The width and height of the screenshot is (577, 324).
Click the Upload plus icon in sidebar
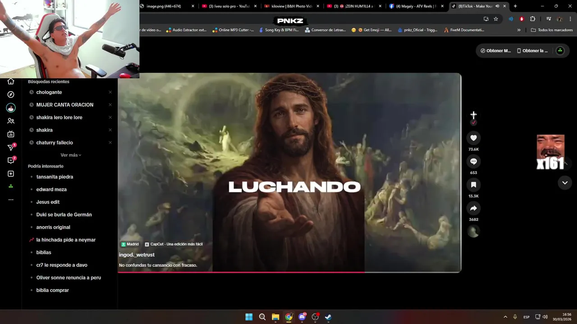[x=11, y=174]
